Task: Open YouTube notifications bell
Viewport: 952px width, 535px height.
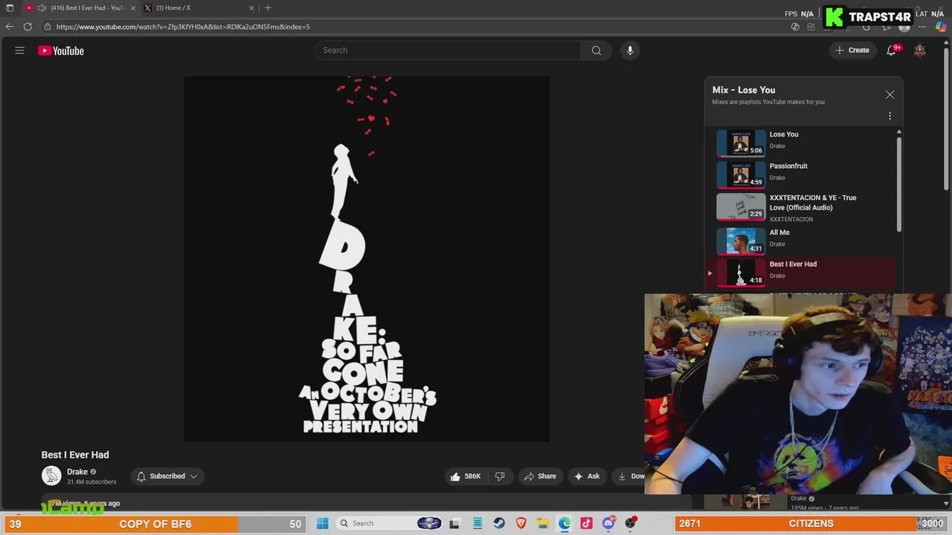Action: 891,51
